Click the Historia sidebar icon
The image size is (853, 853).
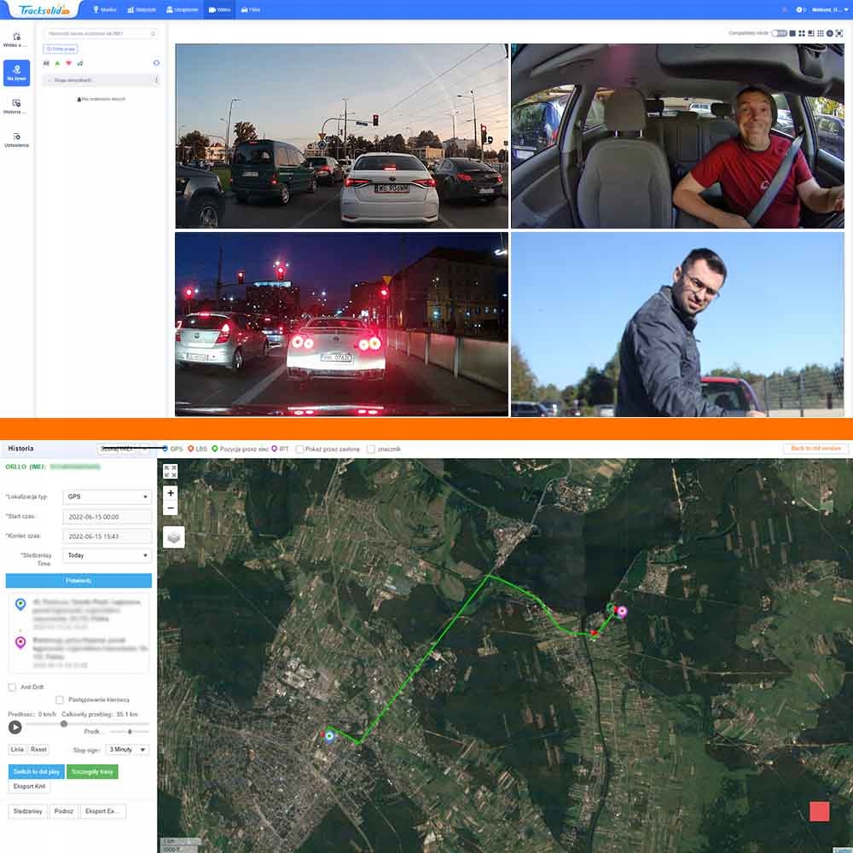coord(16,106)
